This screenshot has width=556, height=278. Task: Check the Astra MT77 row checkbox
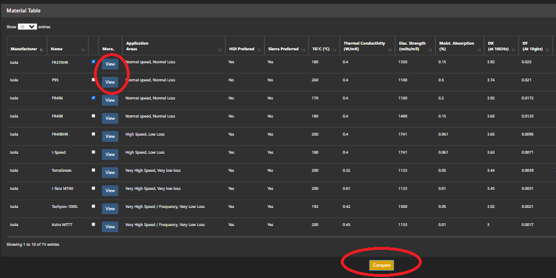point(93,224)
